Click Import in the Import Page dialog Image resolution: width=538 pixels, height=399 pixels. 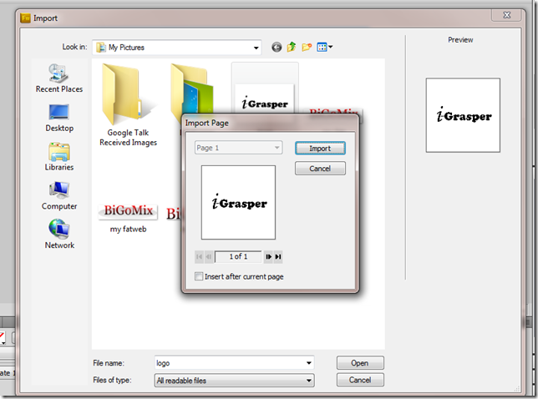pyautogui.click(x=320, y=149)
